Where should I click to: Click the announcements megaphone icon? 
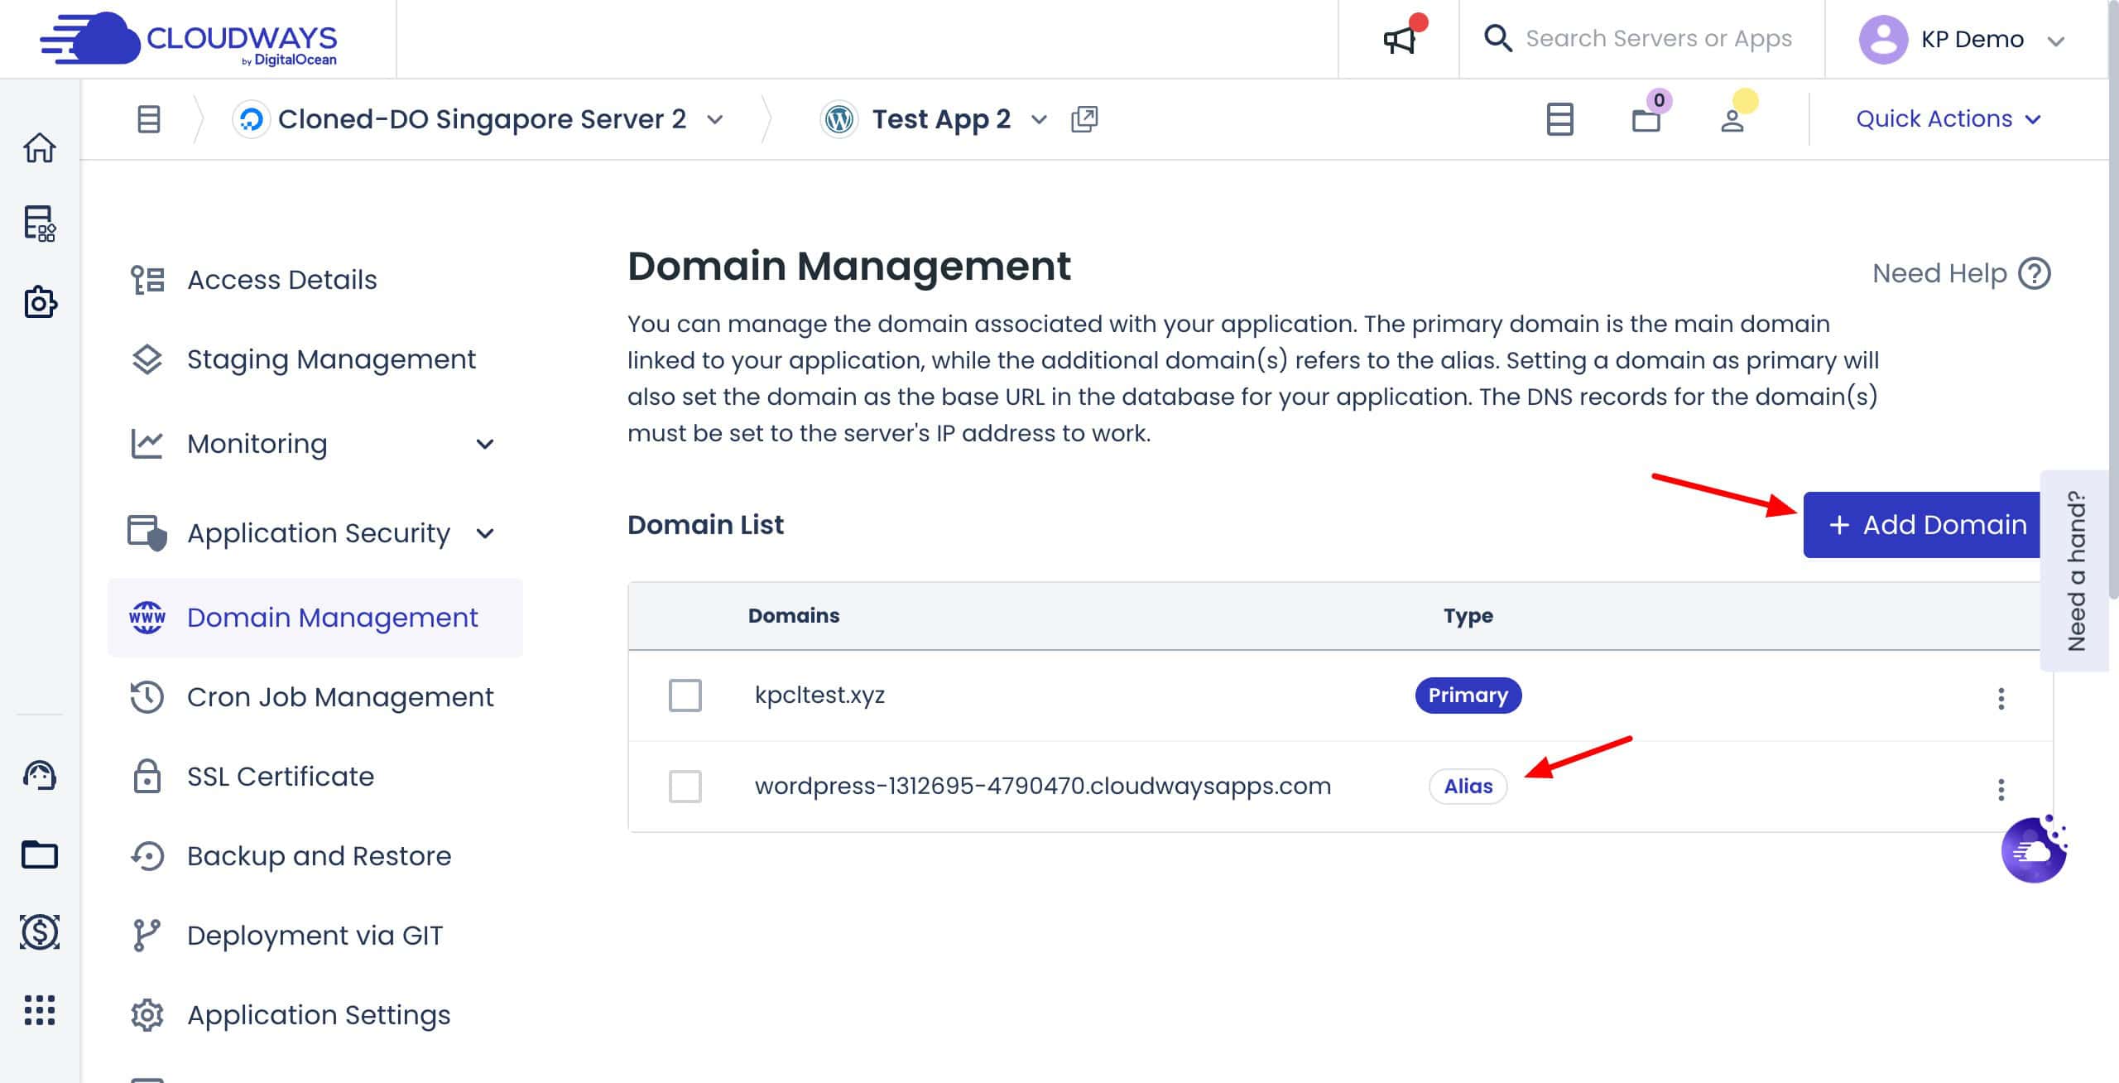click(x=1399, y=39)
